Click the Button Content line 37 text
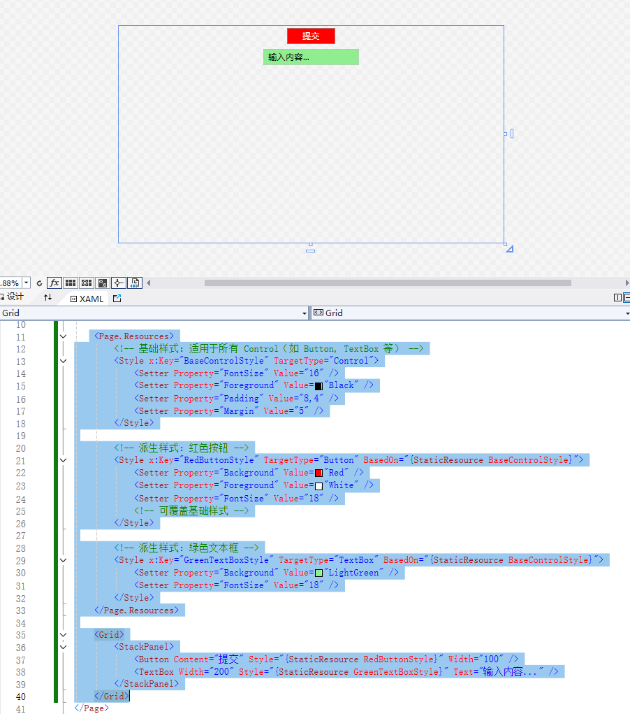Screen dimensions: 630x714 326,659
